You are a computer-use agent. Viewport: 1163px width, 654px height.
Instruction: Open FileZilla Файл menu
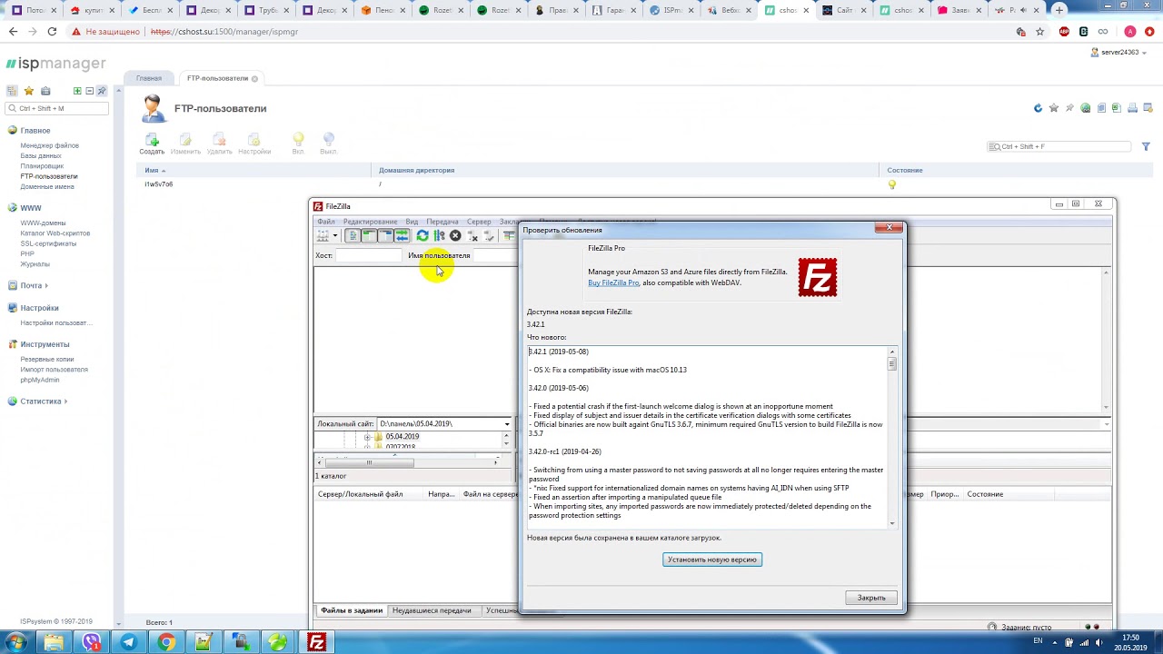[325, 222]
